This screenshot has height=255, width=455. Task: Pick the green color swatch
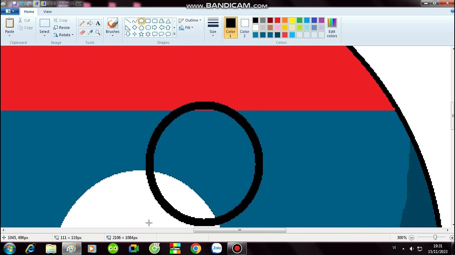(x=299, y=20)
